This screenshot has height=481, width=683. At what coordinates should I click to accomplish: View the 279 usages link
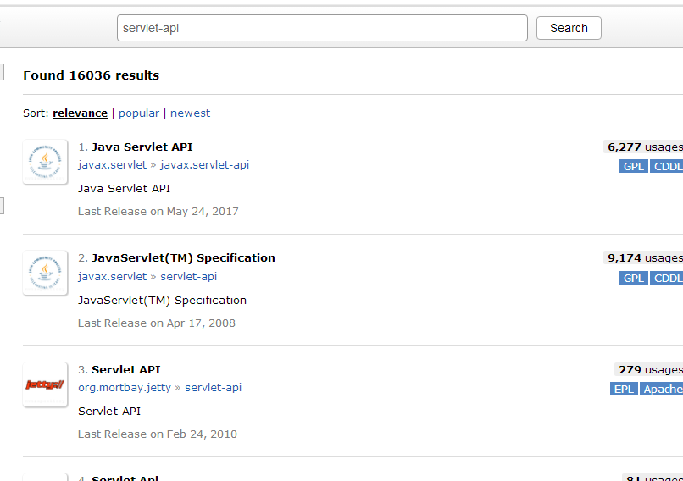tap(649, 370)
